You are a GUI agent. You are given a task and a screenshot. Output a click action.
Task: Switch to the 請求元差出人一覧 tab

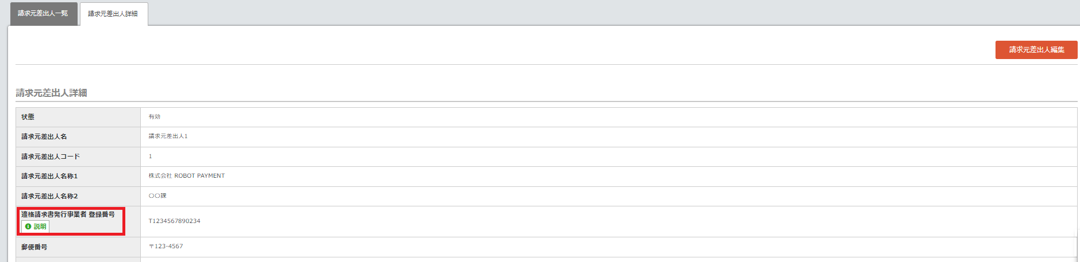coord(43,13)
